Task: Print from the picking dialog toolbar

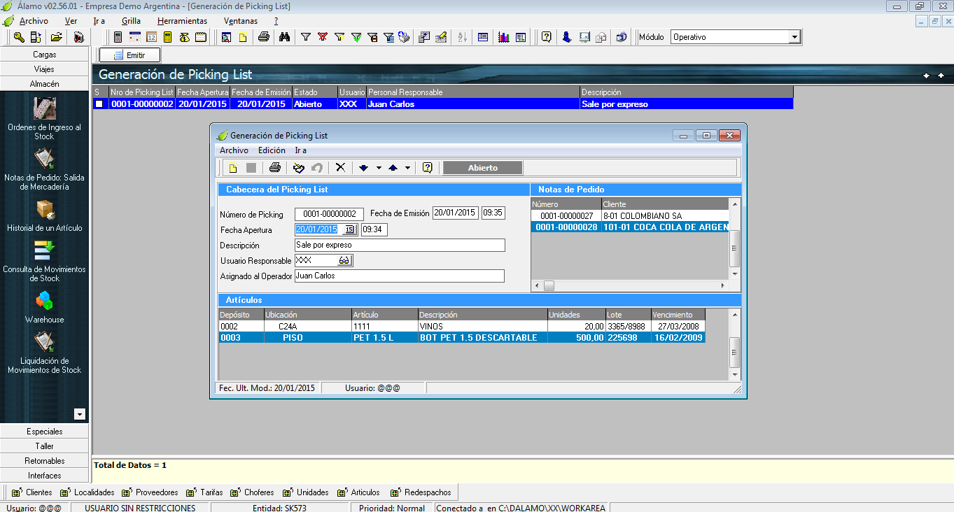Action: 275,168
